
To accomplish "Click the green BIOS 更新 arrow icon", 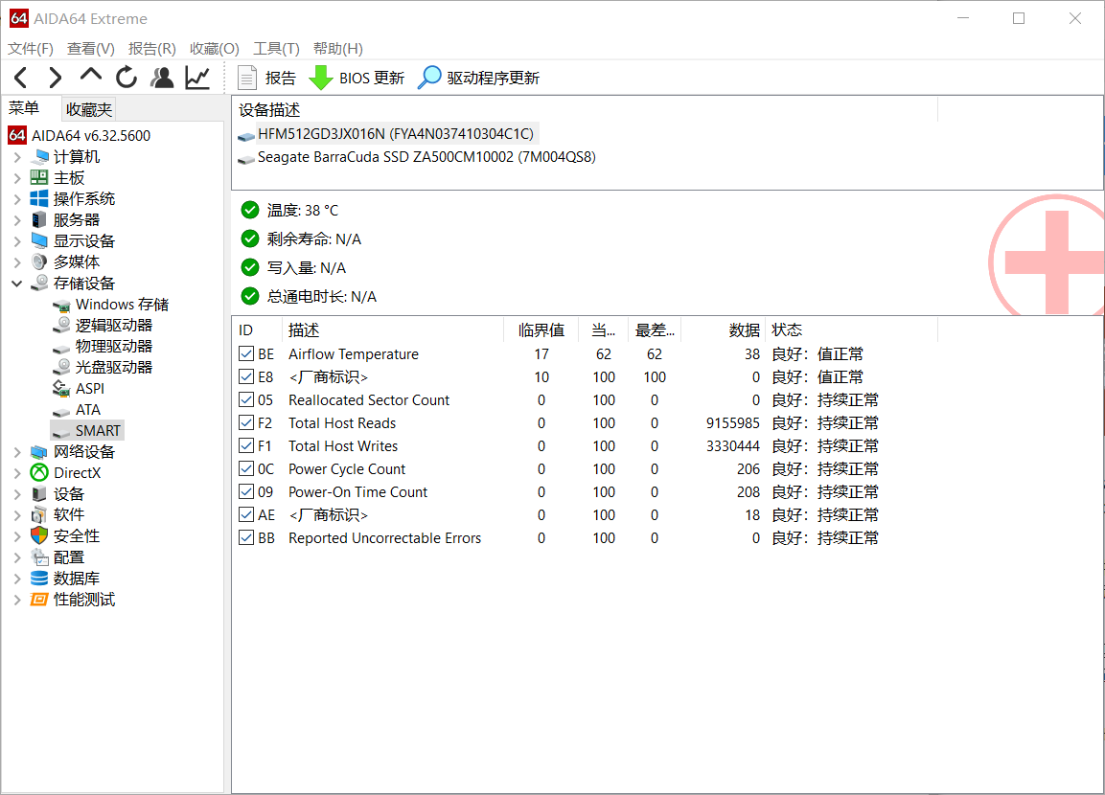I will [x=321, y=78].
